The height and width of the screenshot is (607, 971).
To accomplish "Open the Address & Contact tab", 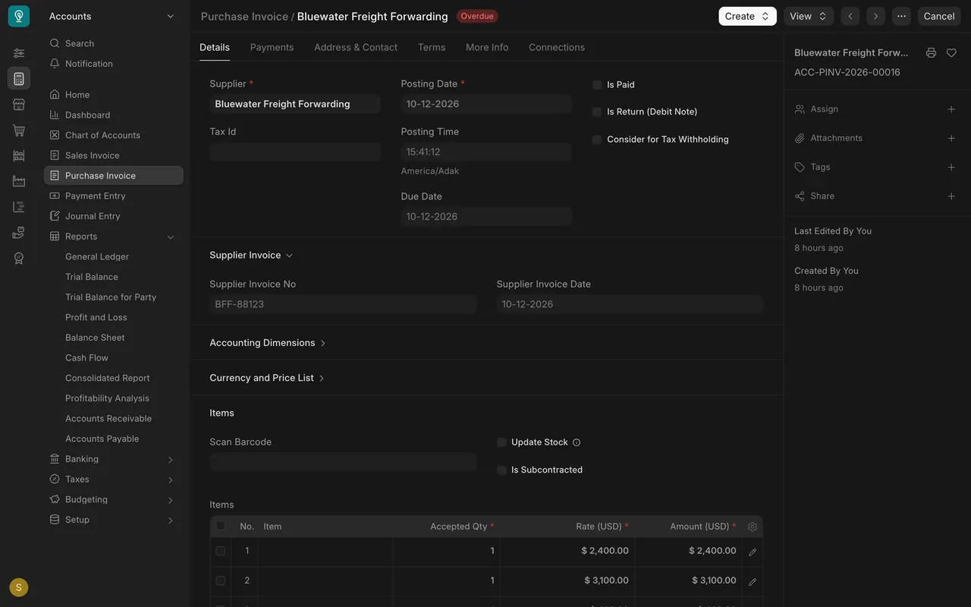I will pos(356,47).
